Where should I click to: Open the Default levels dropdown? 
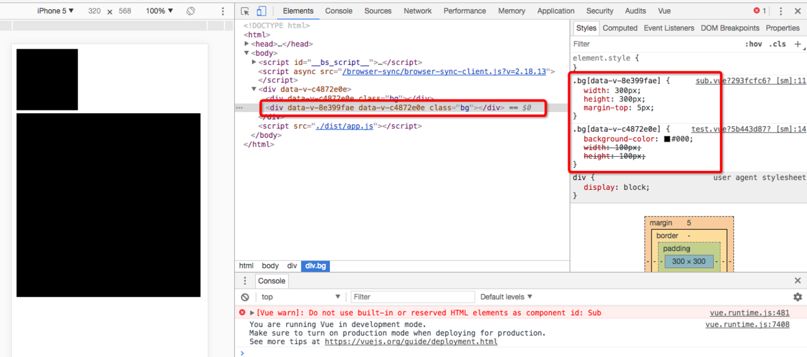pyautogui.click(x=506, y=297)
